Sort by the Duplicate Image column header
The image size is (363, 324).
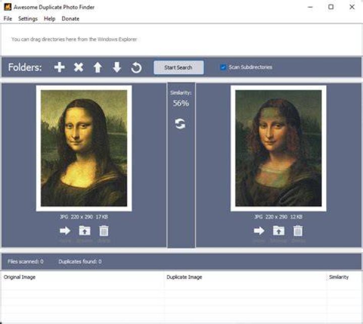[246, 277]
